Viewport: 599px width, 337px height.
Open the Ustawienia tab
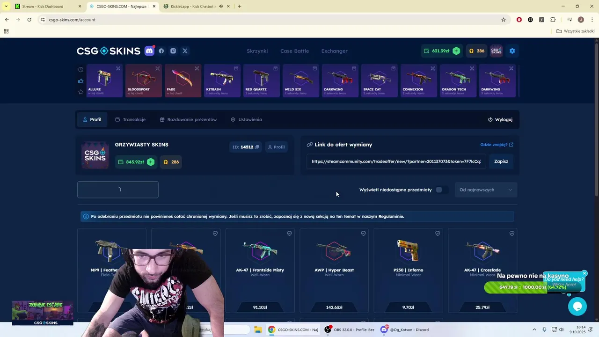coord(246,119)
